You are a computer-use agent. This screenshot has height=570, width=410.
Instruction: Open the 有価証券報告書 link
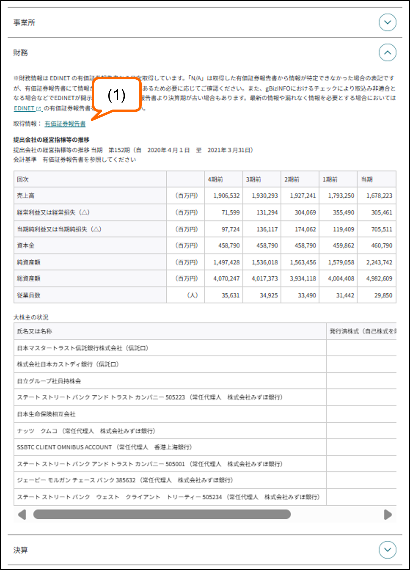pos(65,124)
